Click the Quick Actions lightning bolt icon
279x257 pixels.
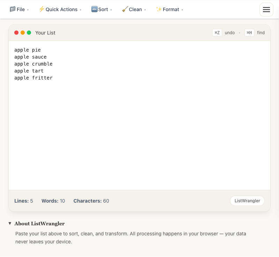[x=42, y=9]
